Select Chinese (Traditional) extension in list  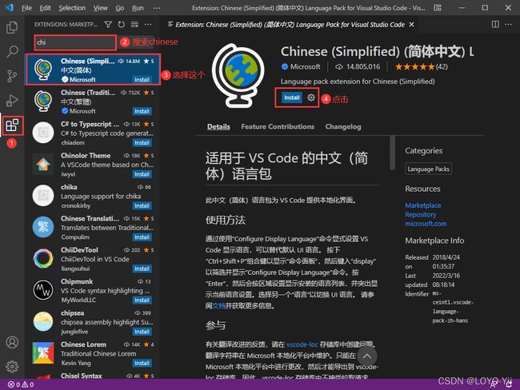pos(93,101)
